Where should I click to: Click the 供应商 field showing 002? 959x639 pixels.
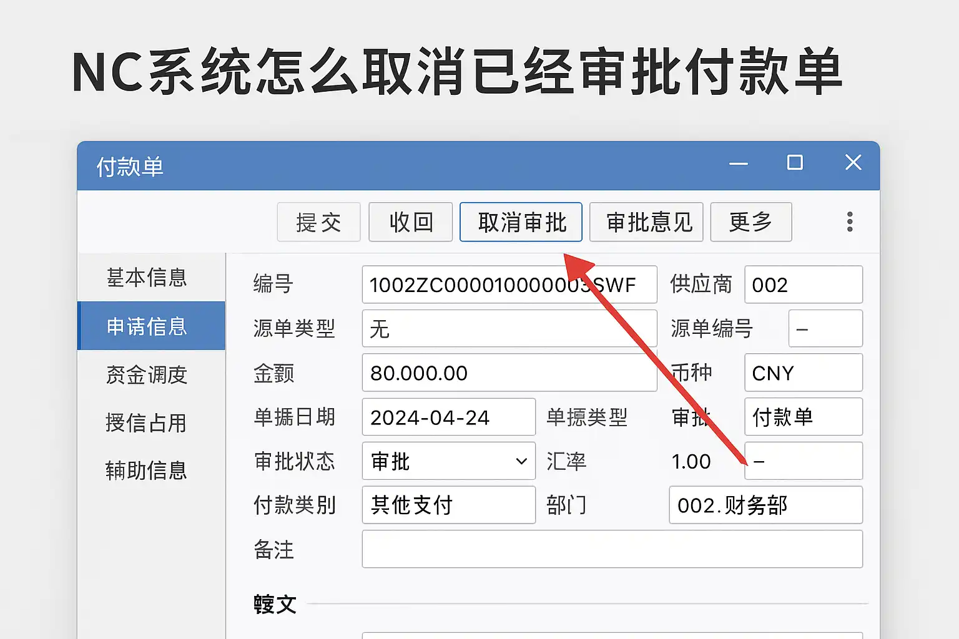(804, 285)
